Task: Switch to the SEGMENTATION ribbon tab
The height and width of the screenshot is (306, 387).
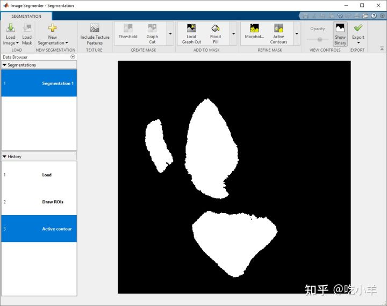Action: (26, 16)
